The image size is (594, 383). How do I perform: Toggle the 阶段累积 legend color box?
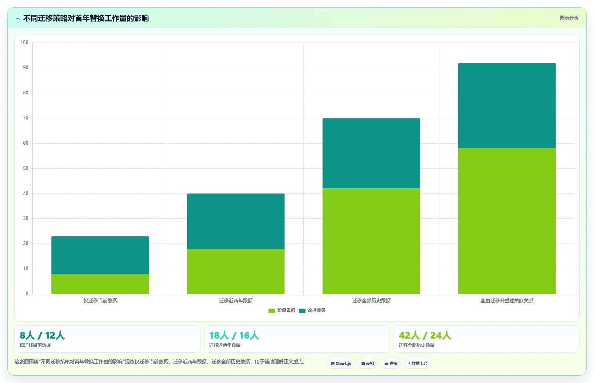pyautogui.click(x=272, y=311)
